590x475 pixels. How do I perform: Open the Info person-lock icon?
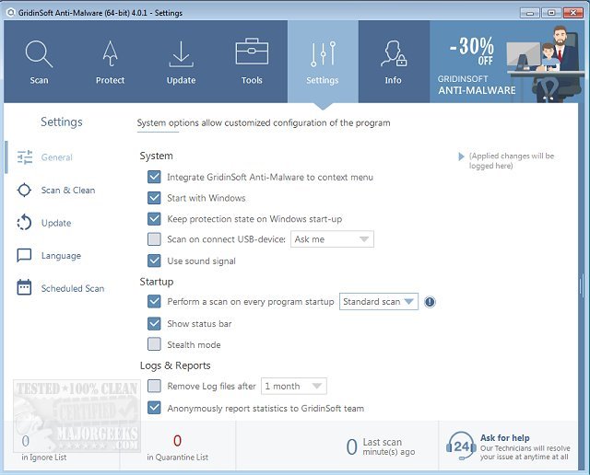pyautogui.click(x=394, y=53)
